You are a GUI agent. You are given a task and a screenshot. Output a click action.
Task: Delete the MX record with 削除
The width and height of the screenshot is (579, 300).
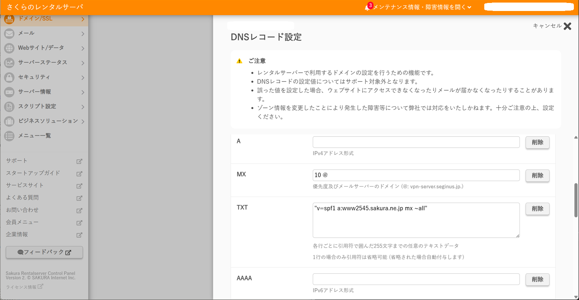(x=537, y=176)
